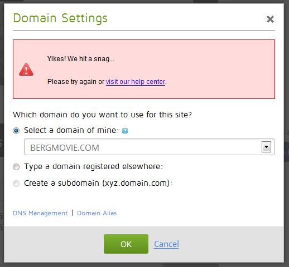Click the 'Which domain do you want to use' question

click(x=102, y=115)
